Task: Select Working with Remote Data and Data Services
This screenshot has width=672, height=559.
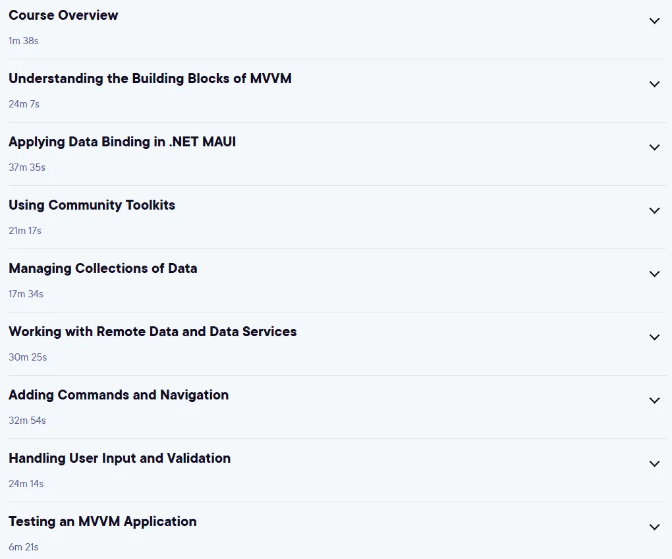Action: click(x=153, y=332)
